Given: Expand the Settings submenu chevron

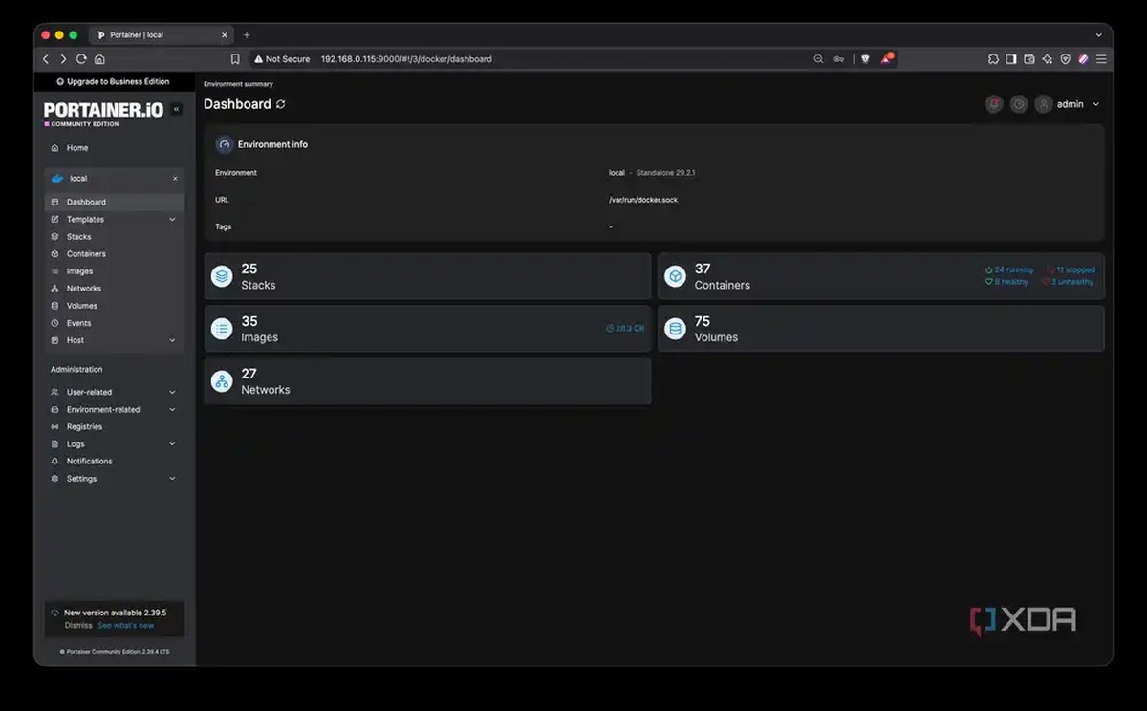Looking at the screenshot, I should (x=173, y=479).
